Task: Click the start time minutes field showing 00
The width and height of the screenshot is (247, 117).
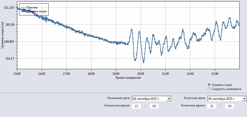Action: (x=154, y=106)
